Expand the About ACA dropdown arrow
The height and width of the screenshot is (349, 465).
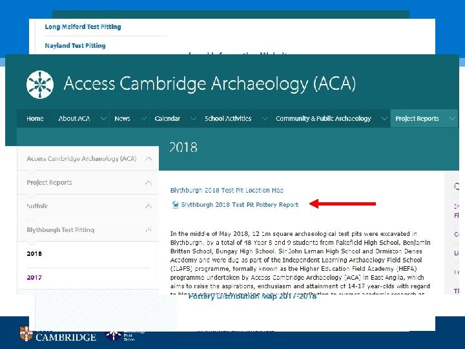pos(103,118)
